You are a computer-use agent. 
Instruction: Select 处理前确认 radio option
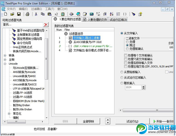coord(127,49)
